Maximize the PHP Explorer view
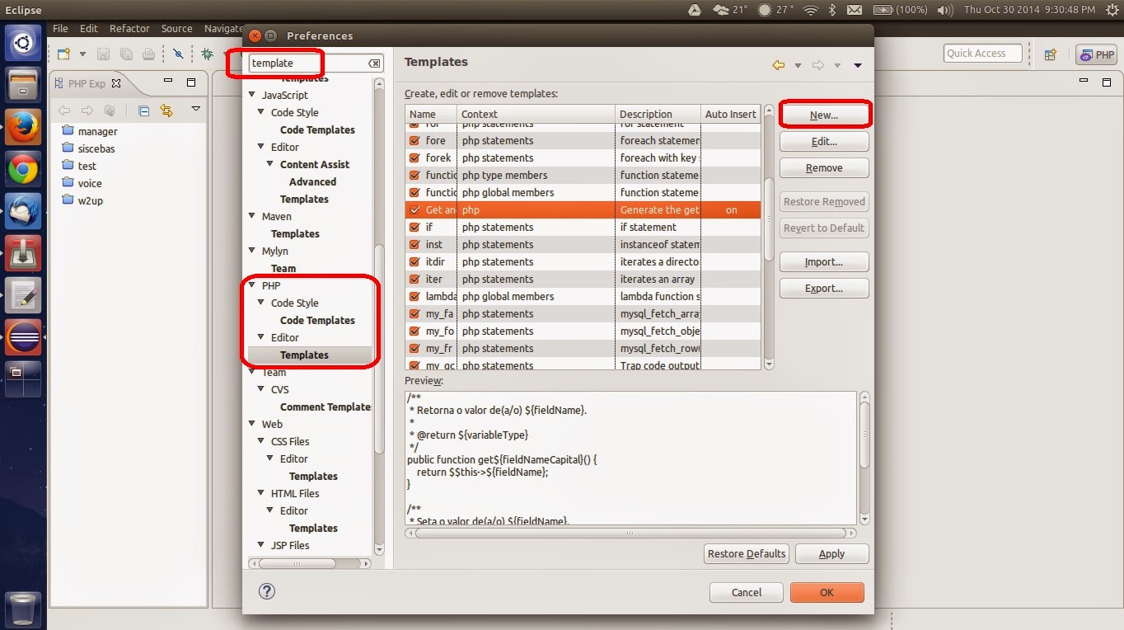 point(191,82)
